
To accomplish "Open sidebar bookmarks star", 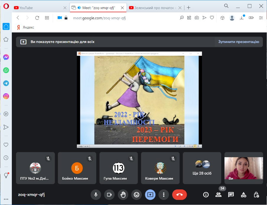I will pos(6,40).
